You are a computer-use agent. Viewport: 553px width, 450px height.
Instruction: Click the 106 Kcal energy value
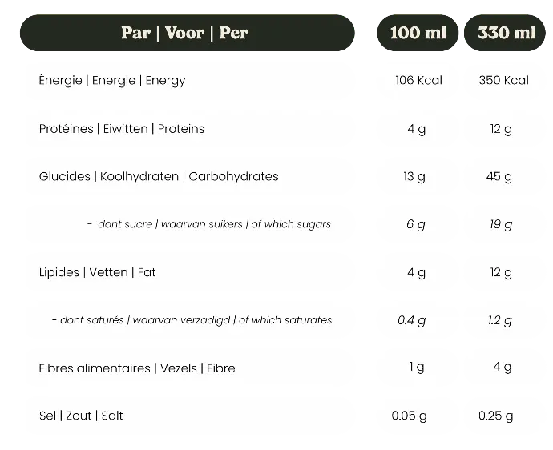[418, 80]
